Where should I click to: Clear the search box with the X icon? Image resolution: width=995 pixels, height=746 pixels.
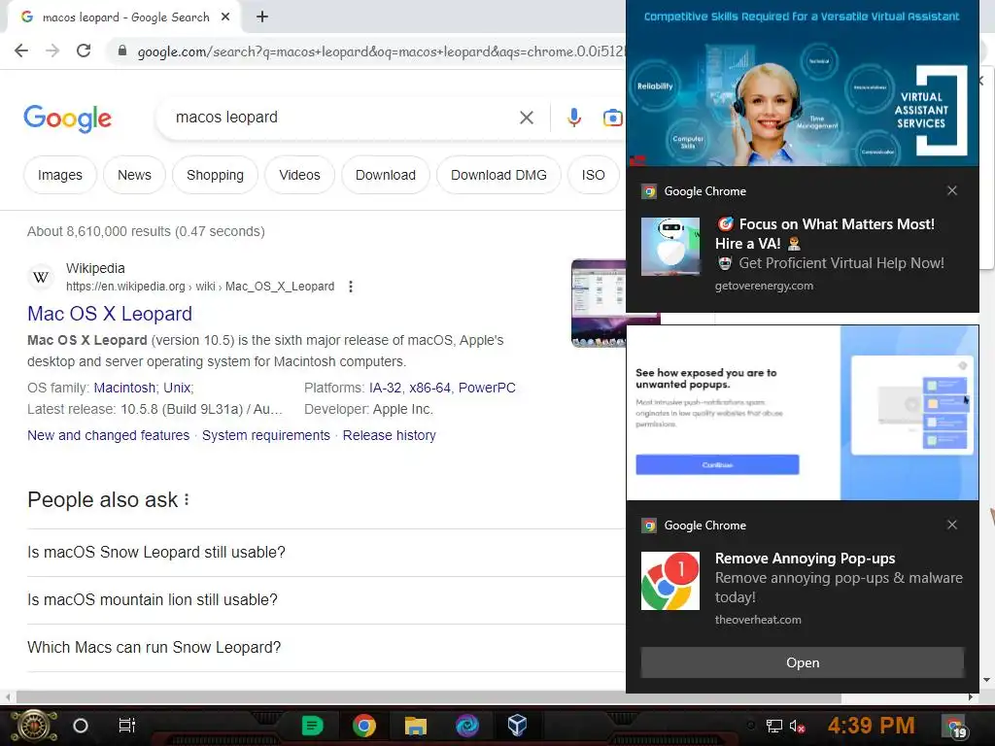[526, 118]
